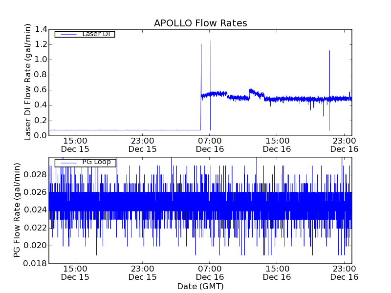
Task: Click the 'APOLLO Flow Rates' chart title
Action: (x=200, y=23)
